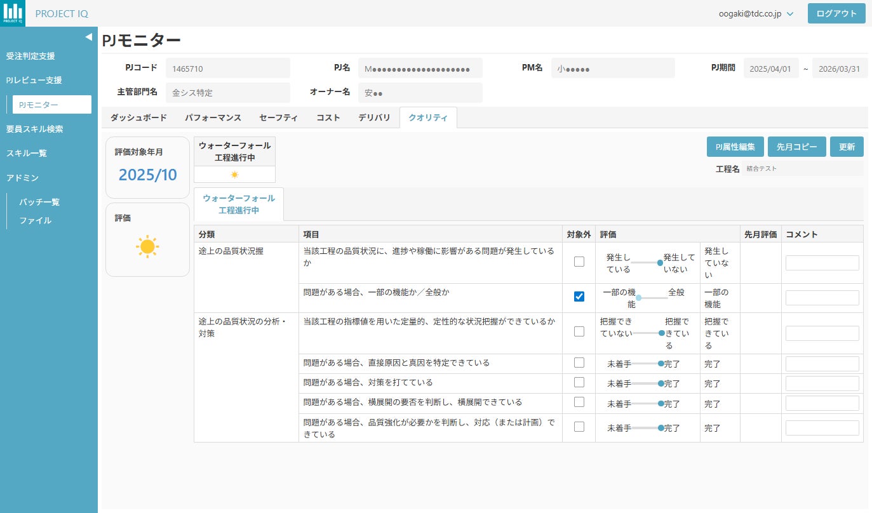Open 要員スキル検索 in the sidebar

click(x=35, y=129)
